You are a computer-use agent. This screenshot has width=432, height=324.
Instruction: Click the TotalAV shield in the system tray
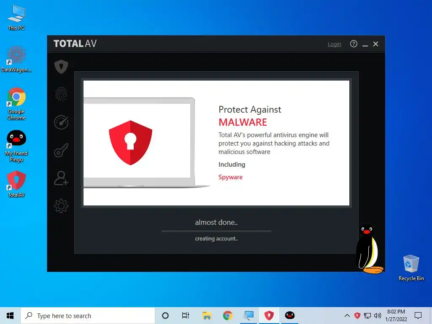click(357, 316)
